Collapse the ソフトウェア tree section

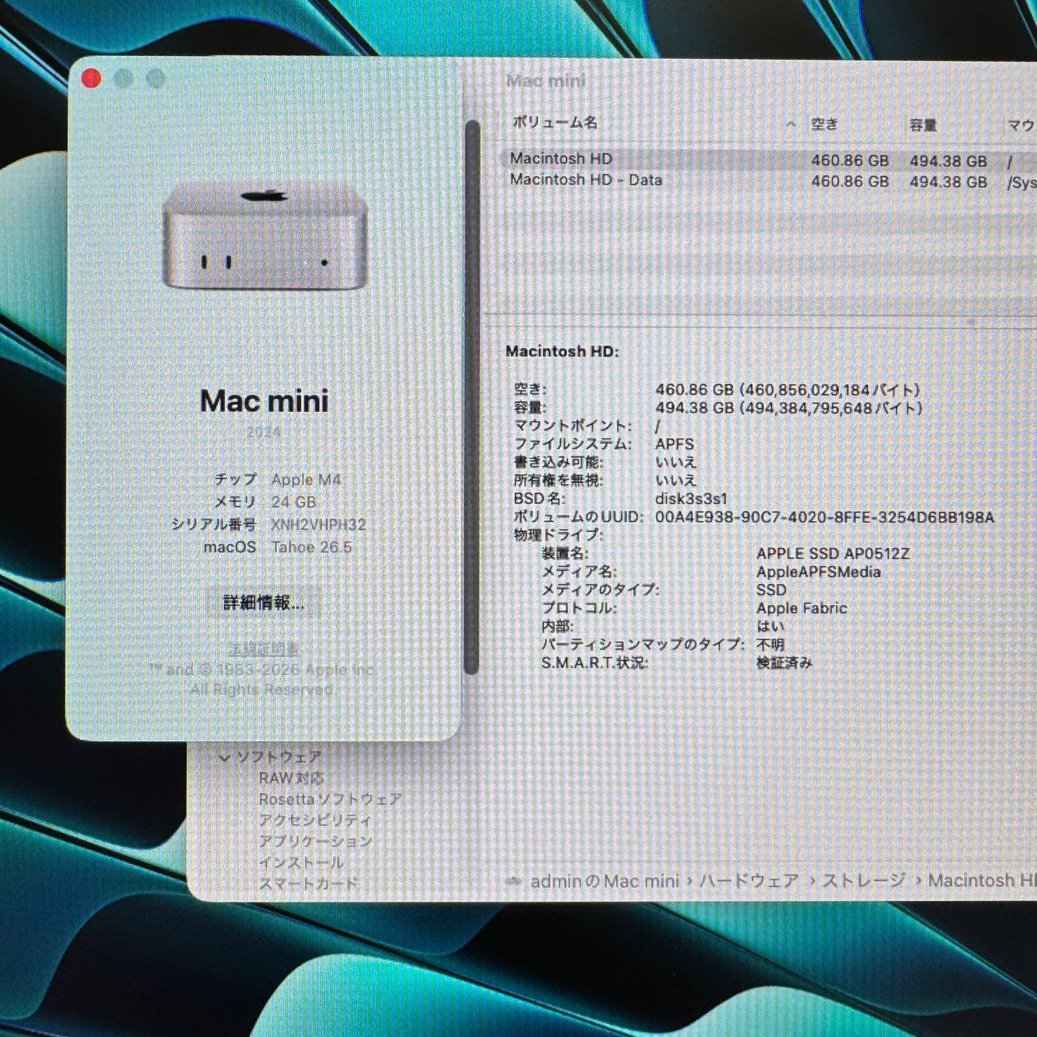tap(224, 757)
